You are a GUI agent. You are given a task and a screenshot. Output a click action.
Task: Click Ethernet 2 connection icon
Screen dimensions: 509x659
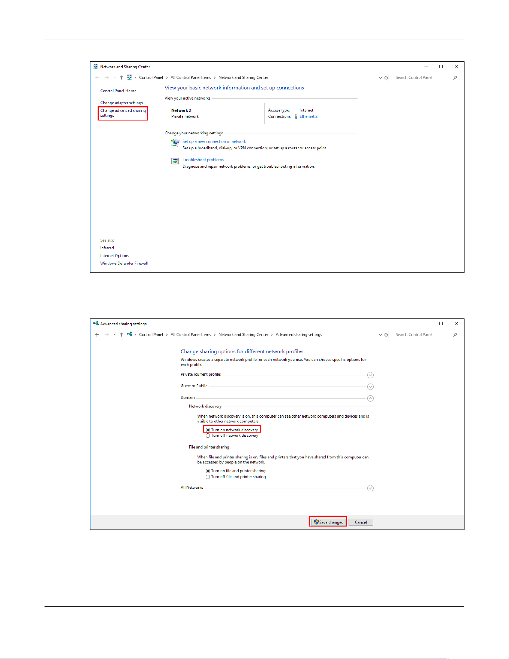click(x=296, y=116)
